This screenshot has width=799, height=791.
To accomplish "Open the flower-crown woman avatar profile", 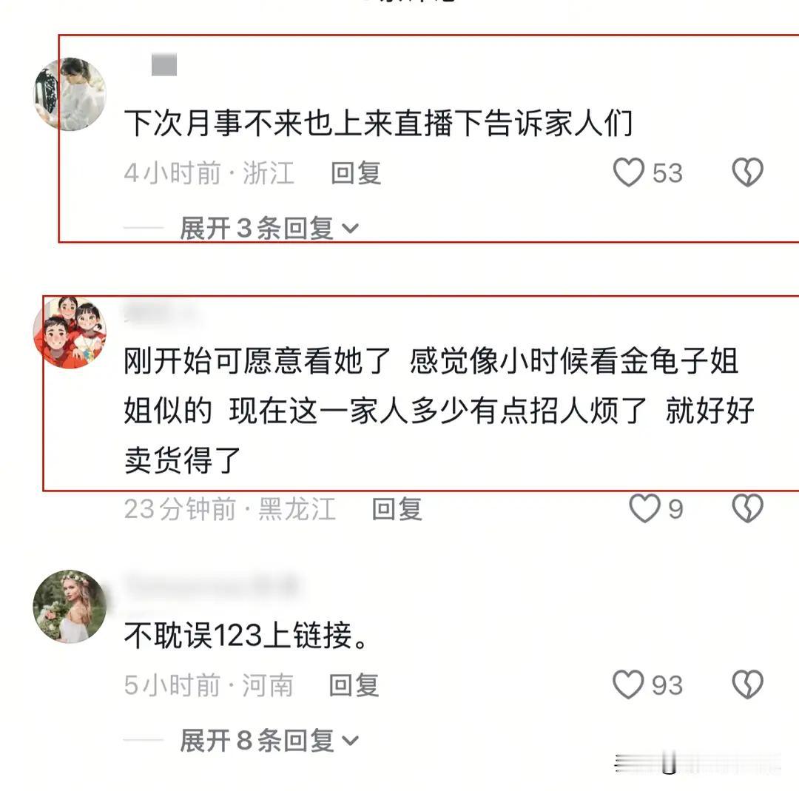I will [x=70, y=606].
